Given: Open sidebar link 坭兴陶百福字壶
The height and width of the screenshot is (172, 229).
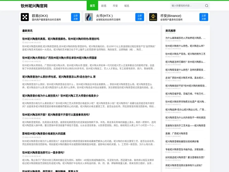Looking at the screenshot, I should [x=185, y=94].
